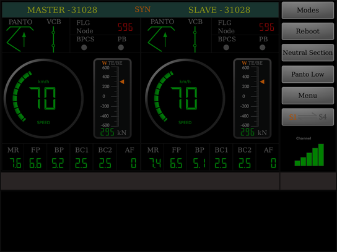Select the Slave VCB closed symbol

[195, 39]
